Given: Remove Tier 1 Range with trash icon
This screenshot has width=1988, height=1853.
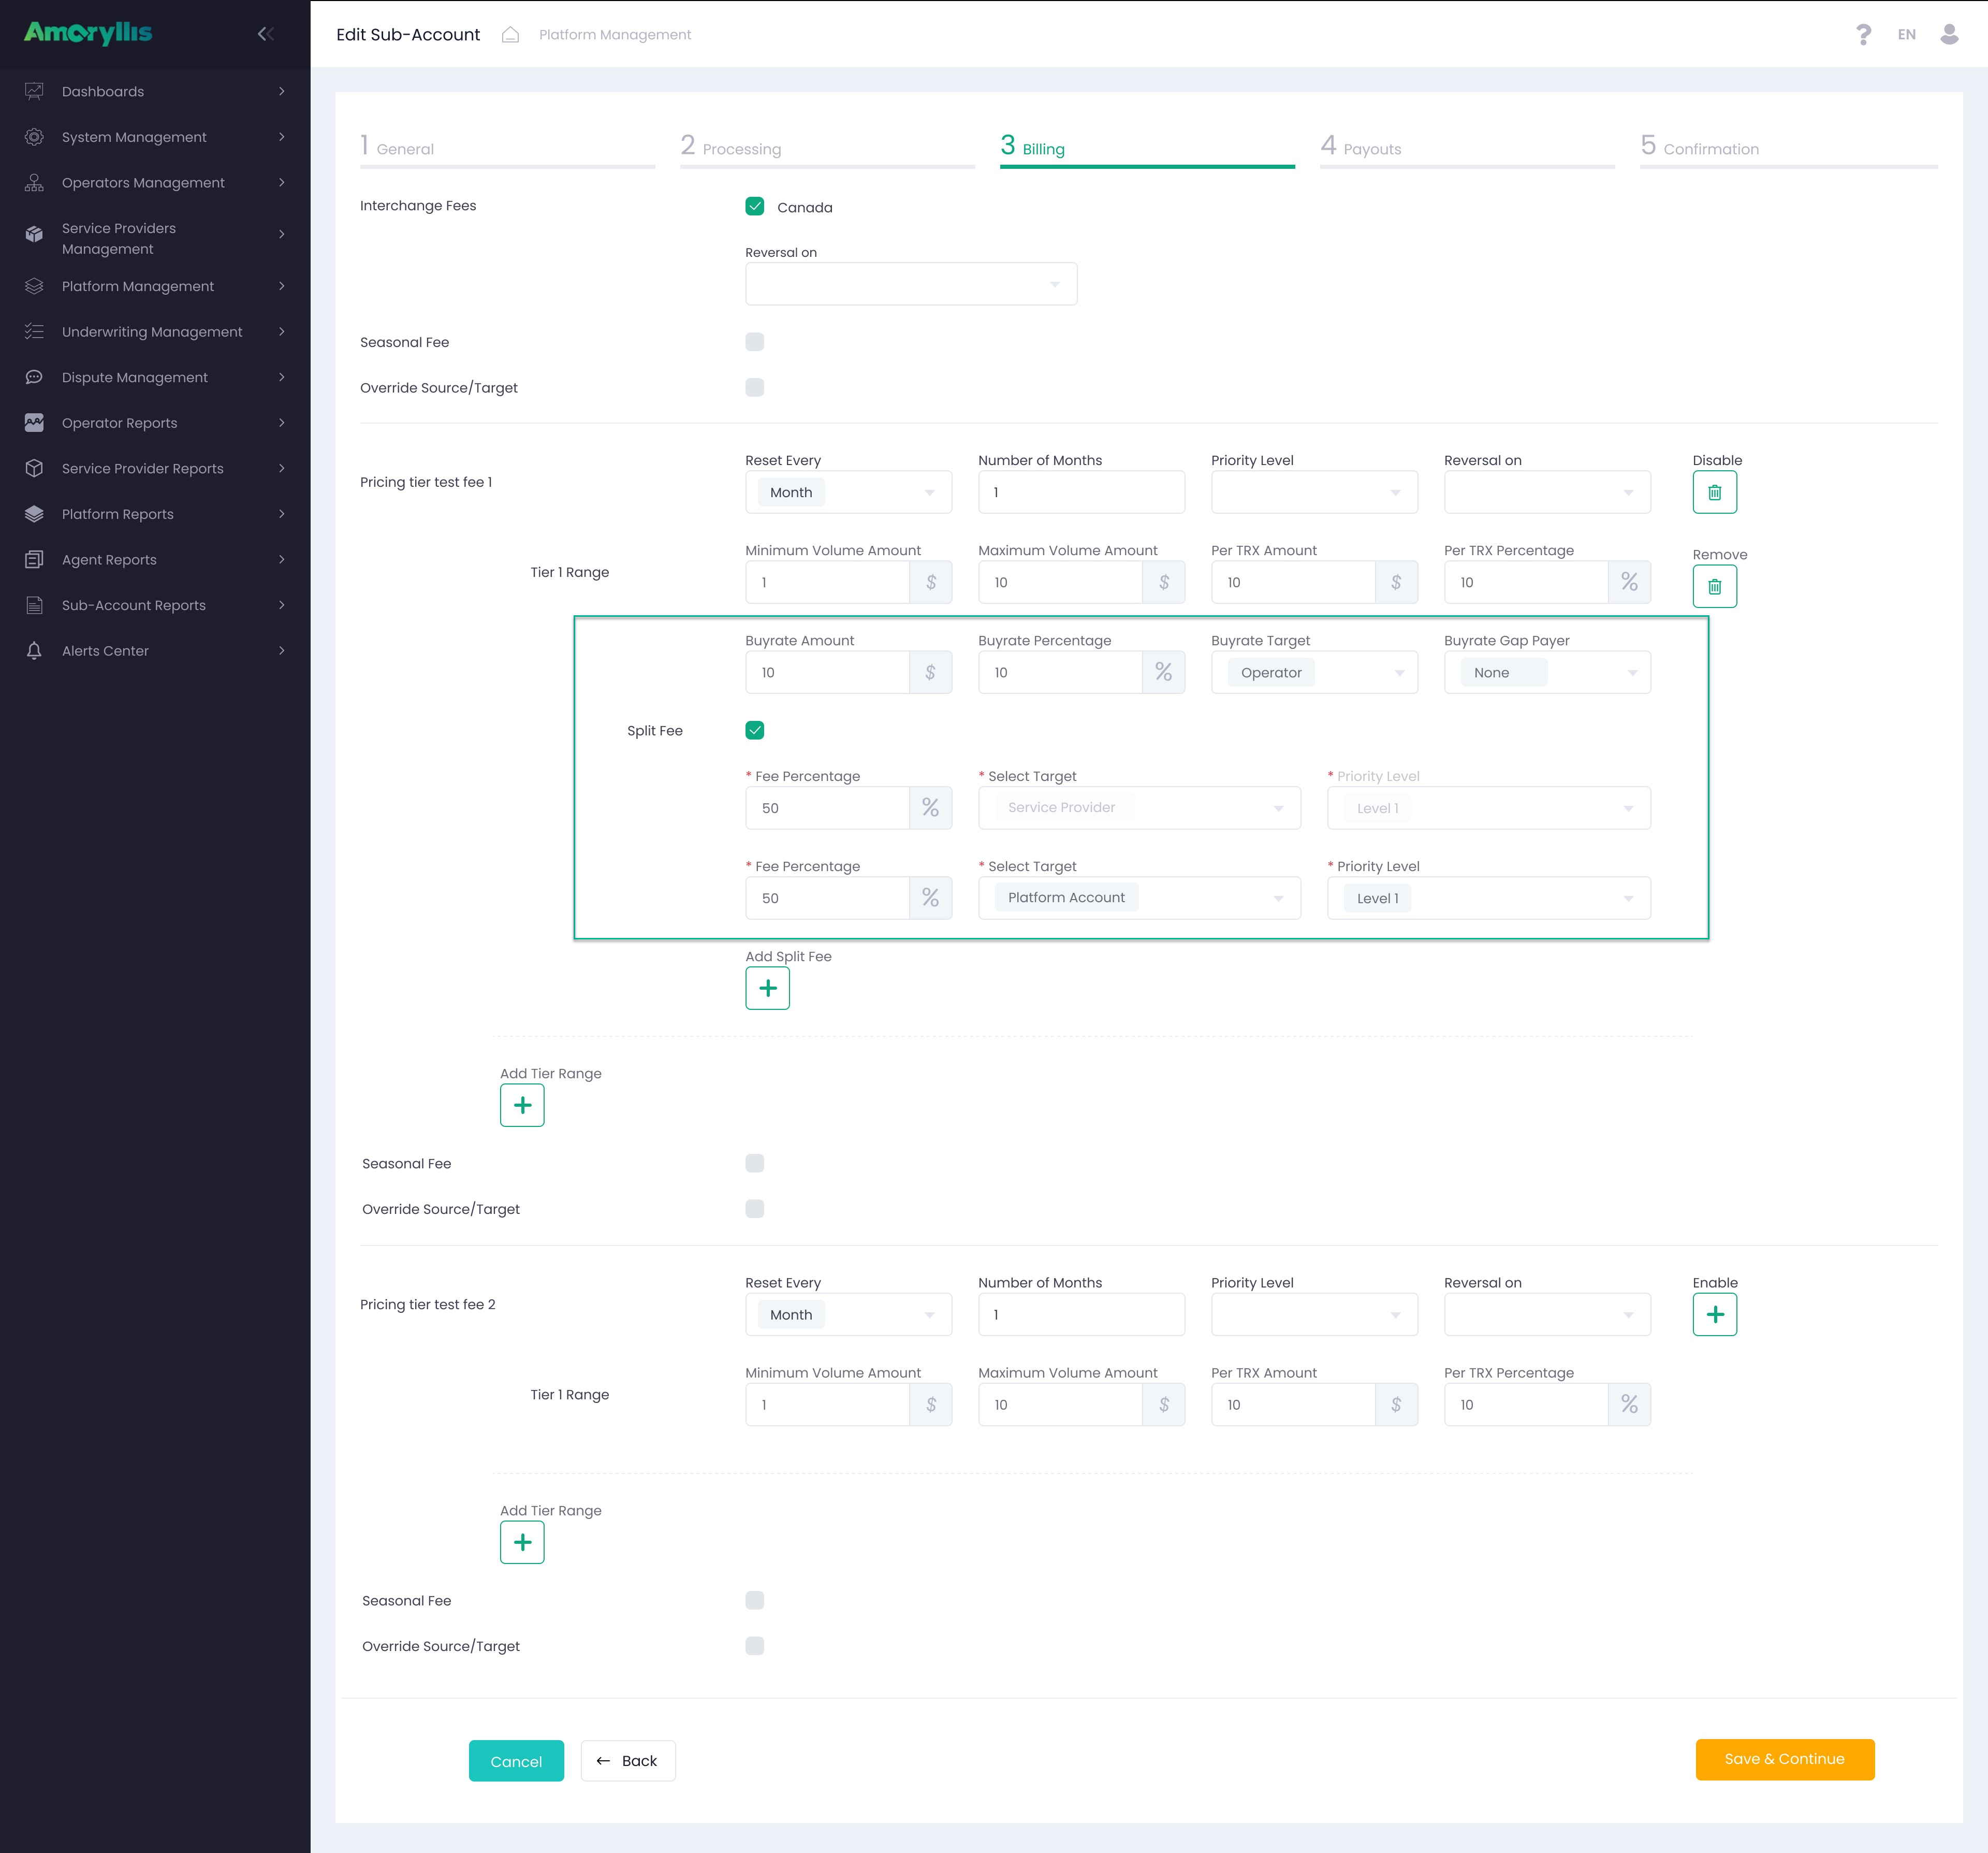Looking at the screenshot, I should coord(1714,586).
